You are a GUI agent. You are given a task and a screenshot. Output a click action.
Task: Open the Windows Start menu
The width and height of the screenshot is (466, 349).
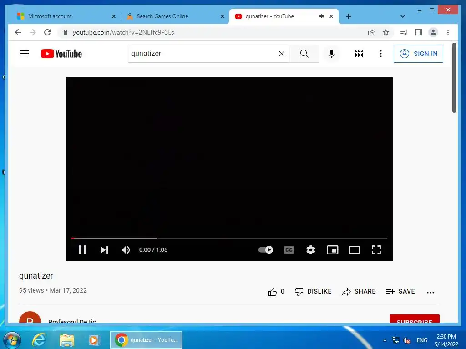[11, 340]
